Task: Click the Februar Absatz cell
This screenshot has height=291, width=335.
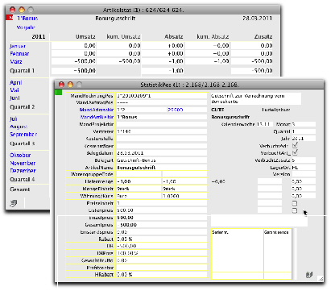Action: [163, 53]
